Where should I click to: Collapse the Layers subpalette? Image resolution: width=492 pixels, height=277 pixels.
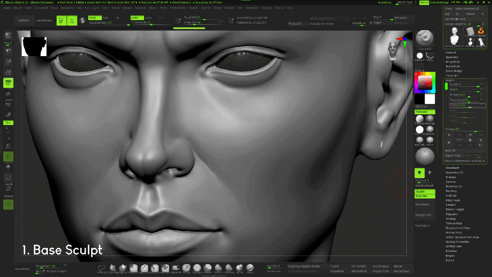[450, 80]
